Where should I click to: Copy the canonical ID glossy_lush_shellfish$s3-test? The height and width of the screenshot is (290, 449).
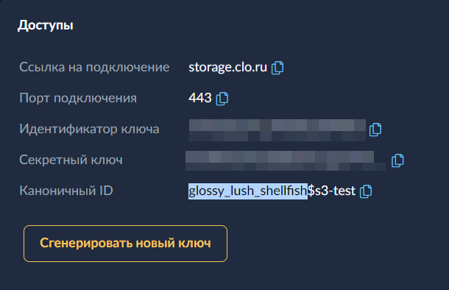click(x=366, y=191)
